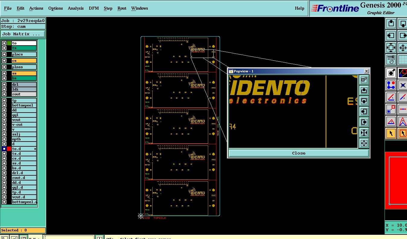Select the blue and red connected dots tool
Screen dimensions: 407x239
click(x=391, y=85)
